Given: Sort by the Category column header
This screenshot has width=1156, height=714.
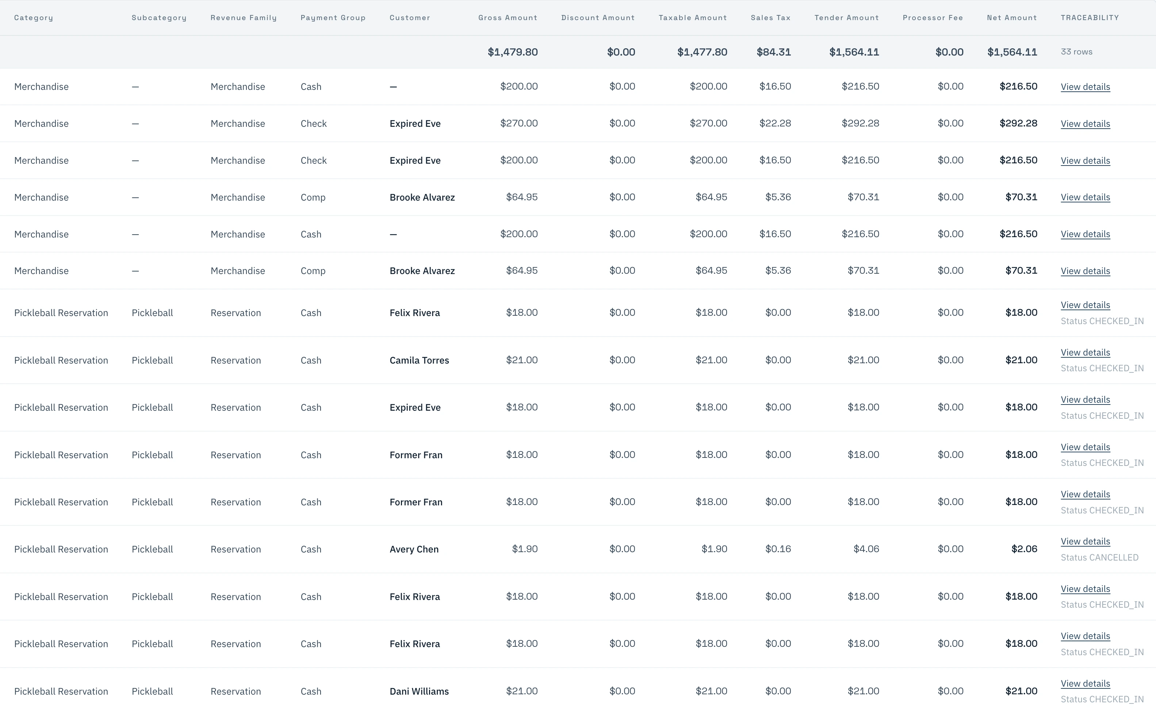Looking at the screenshot, I should click(x=34, y=18).
